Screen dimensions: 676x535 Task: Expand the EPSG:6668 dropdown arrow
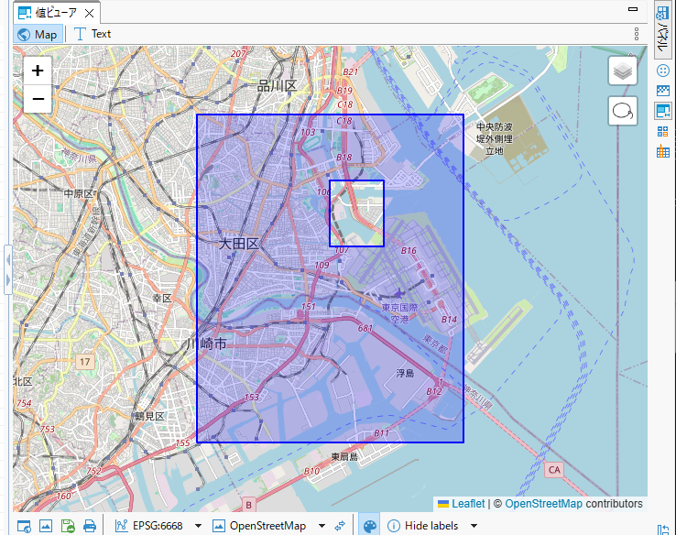[198, 526]
